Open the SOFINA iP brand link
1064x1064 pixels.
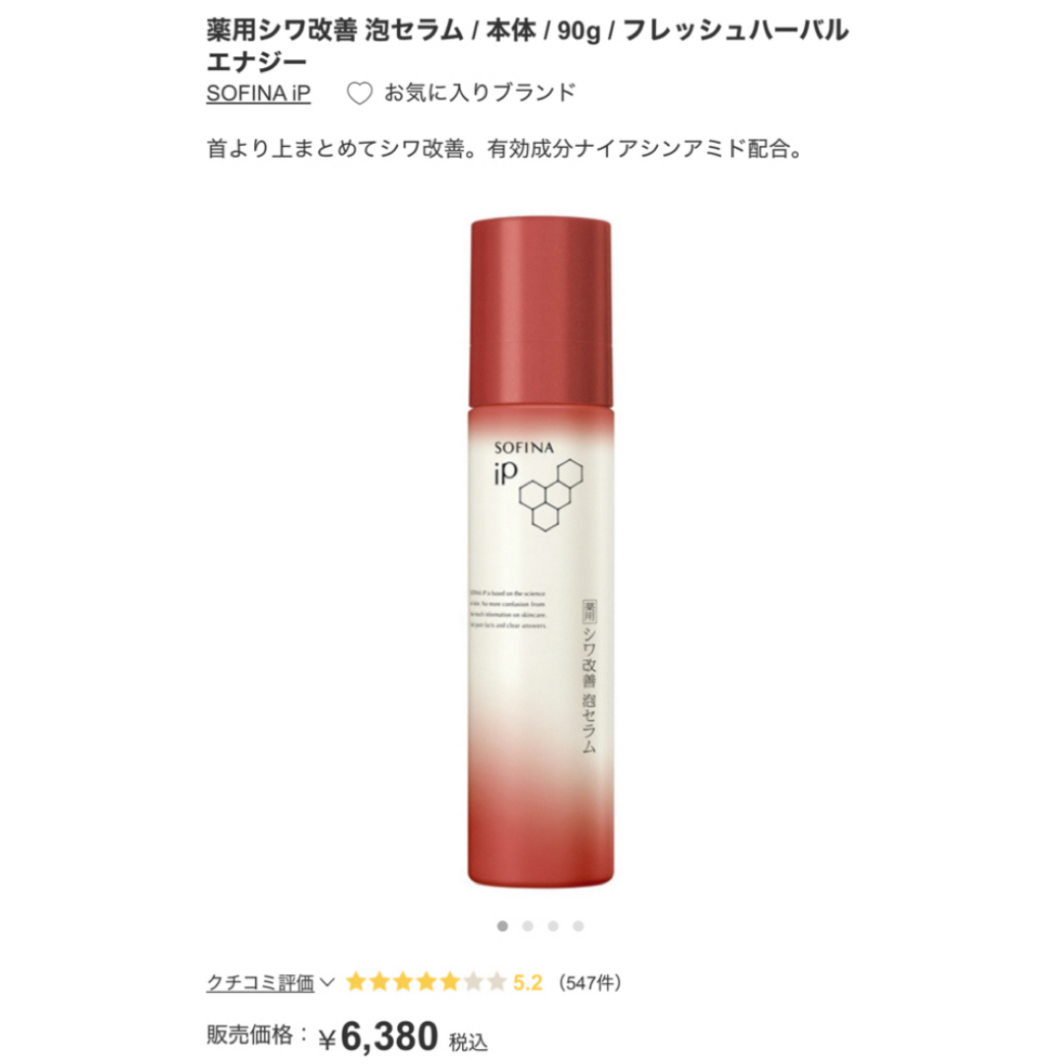258,93
